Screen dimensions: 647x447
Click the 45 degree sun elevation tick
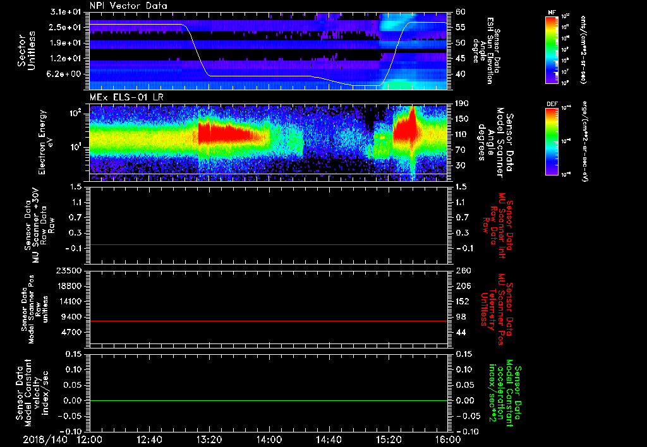click(x=461, y=59)
